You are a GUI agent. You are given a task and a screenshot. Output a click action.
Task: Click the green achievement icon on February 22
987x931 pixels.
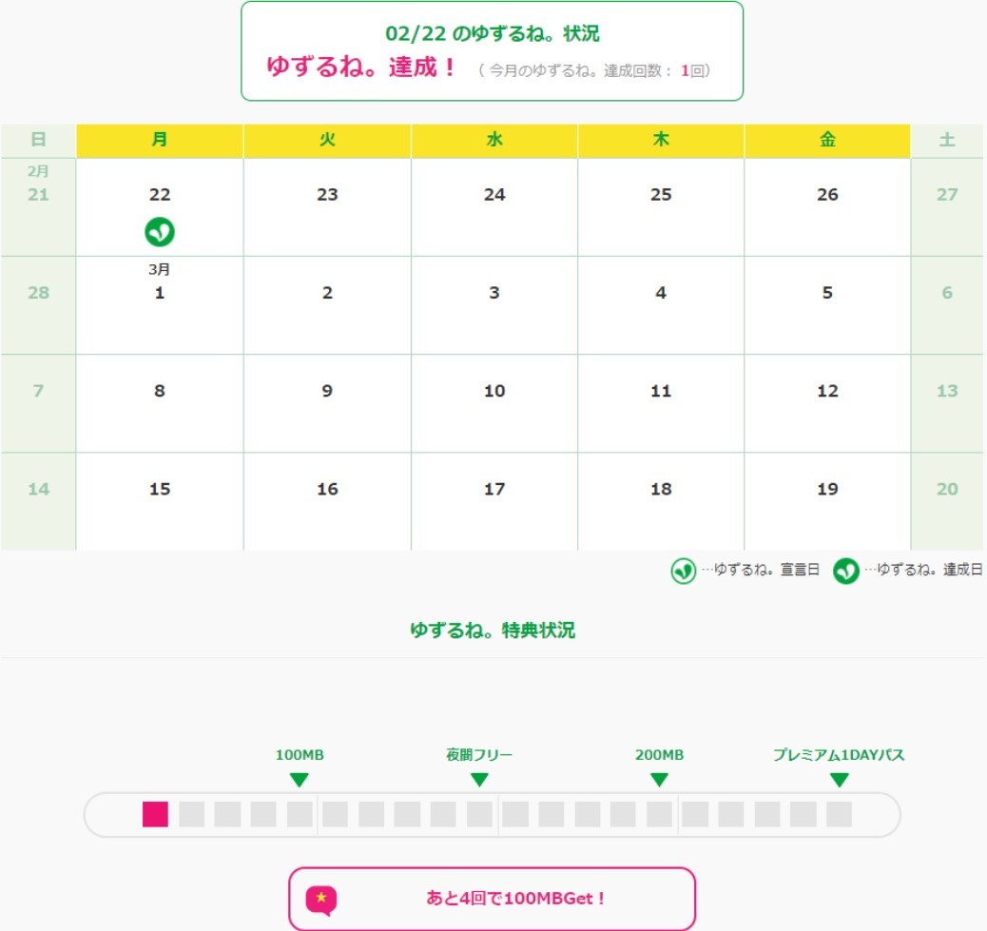(160, 231)
